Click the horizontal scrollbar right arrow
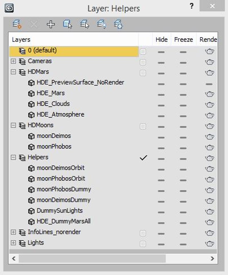 [212, 258]
